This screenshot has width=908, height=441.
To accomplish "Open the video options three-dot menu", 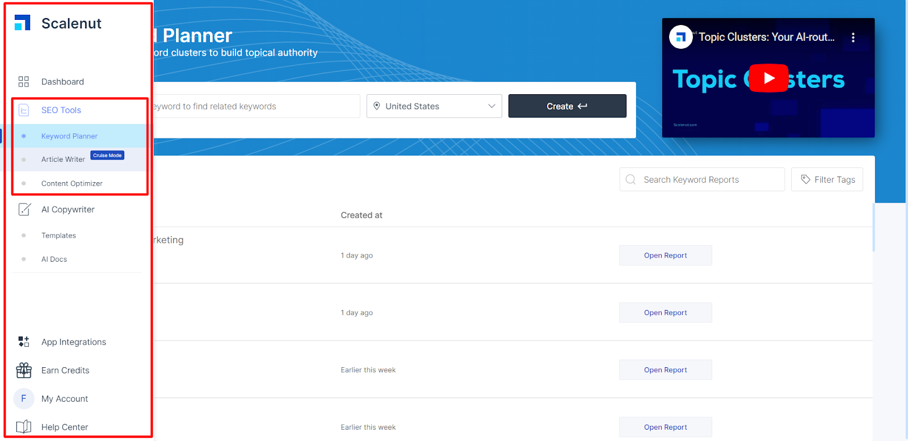I will (x=853, y=37).
